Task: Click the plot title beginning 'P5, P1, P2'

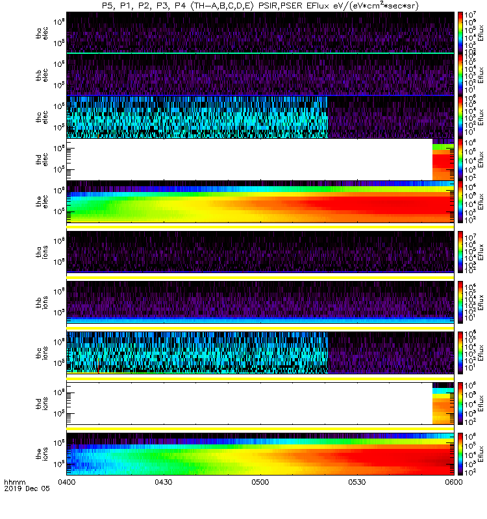Action: (260, 6)
